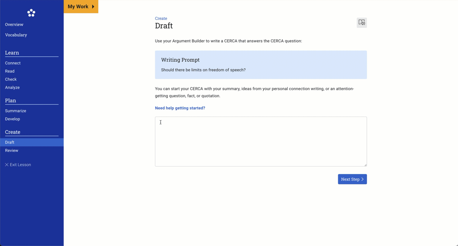This screenshot has width=458, height=246.
Task: Go to Overview in sidebar
Action: tap(14, 24)
